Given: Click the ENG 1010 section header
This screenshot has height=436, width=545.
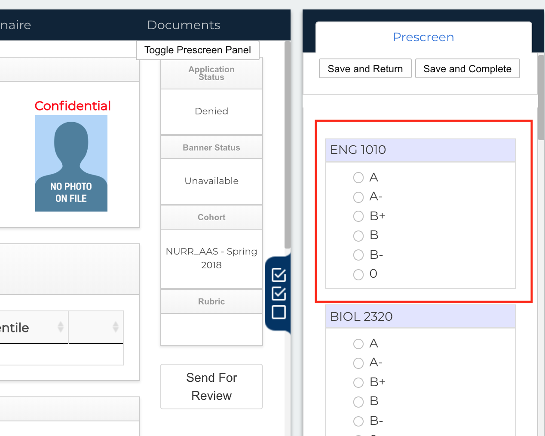Looking at the screenshot, I should click(420, 150).
